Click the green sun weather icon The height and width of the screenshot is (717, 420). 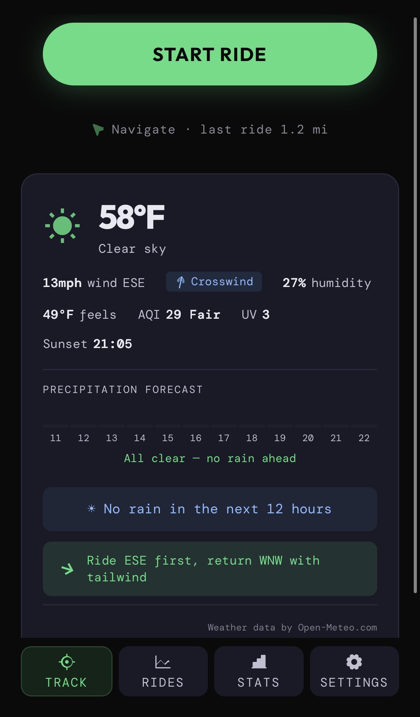(x=63, y=225)
